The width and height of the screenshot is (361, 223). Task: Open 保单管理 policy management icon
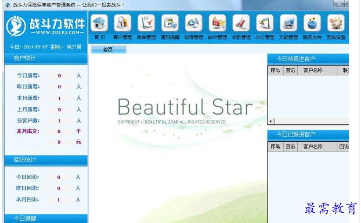pos(146,23)
